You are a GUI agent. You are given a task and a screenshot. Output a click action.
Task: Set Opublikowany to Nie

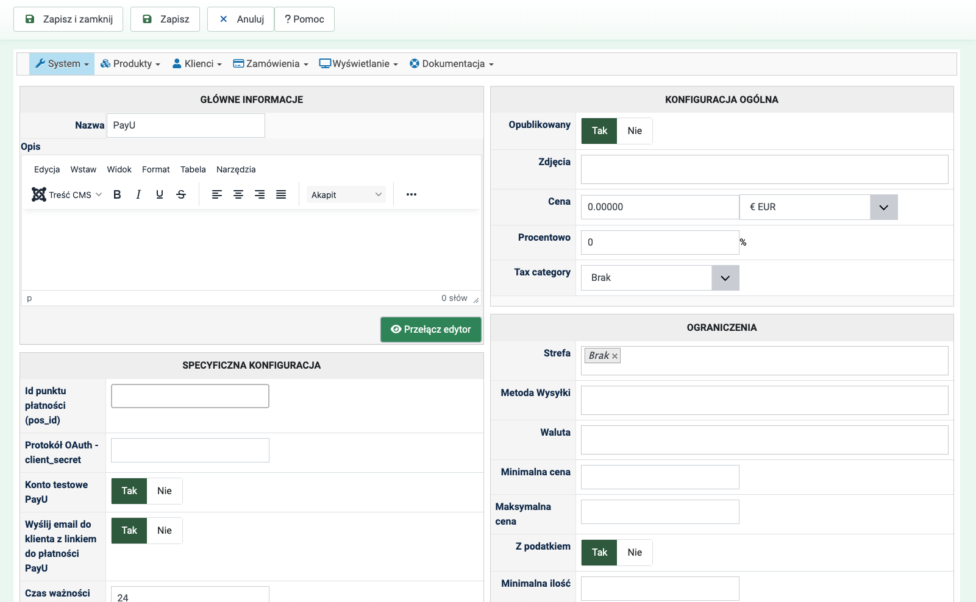[635, 131]
